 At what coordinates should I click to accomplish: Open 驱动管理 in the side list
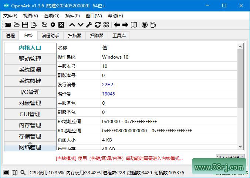pyautogui.click(x=30, y=59)
